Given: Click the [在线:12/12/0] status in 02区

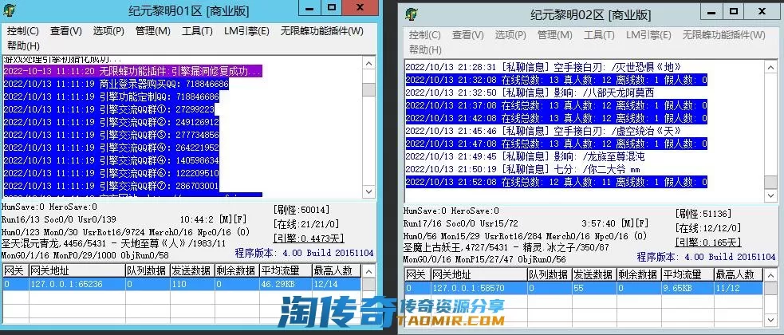Looking at the screenshot, I should tap(707, 228).
